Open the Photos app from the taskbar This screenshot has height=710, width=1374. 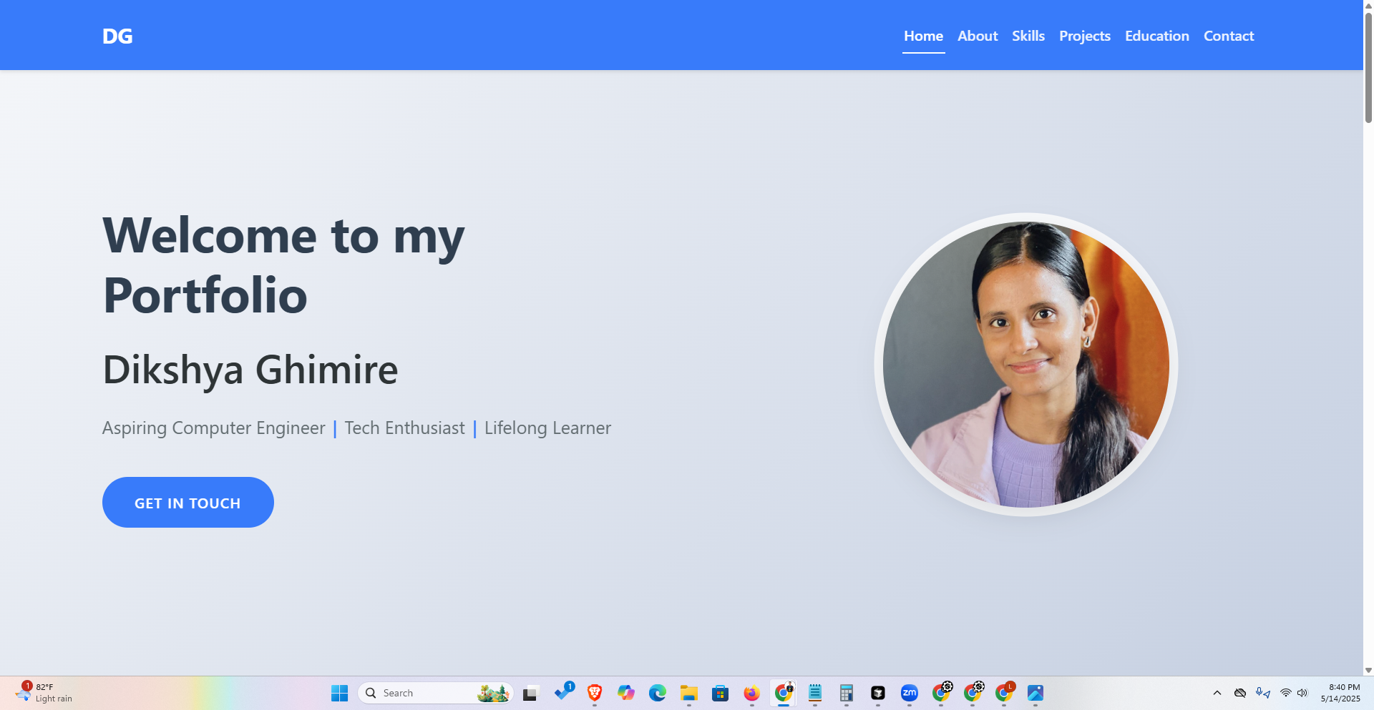[x=1035, y=693]
